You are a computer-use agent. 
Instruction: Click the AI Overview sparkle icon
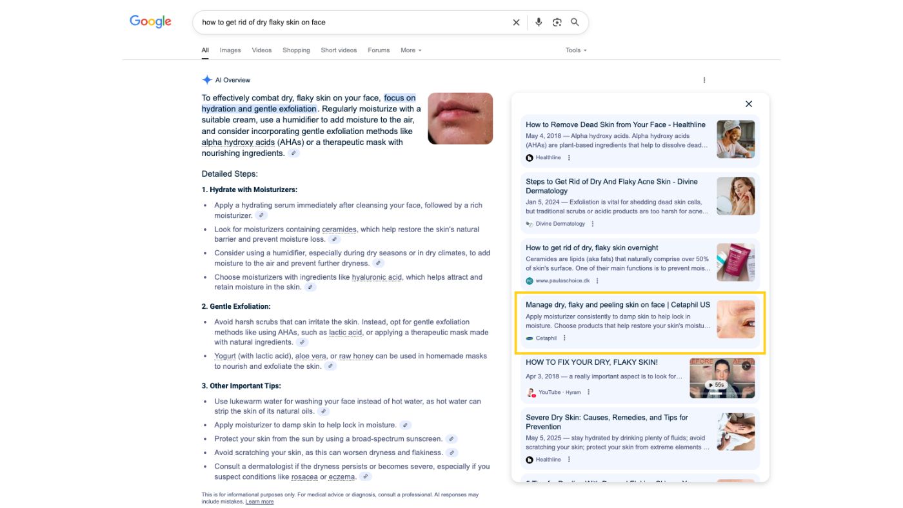coord(206,79)
